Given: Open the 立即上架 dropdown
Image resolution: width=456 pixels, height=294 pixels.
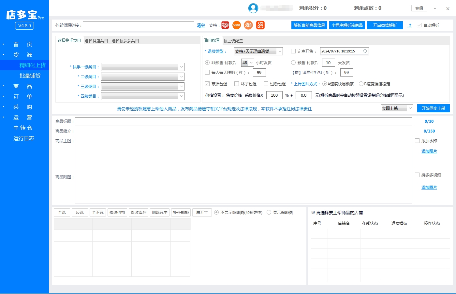Looking at the screenshot, I should (397, 108).
